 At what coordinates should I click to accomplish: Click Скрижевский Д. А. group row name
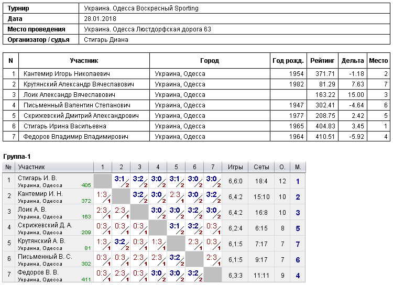point(45,225)
